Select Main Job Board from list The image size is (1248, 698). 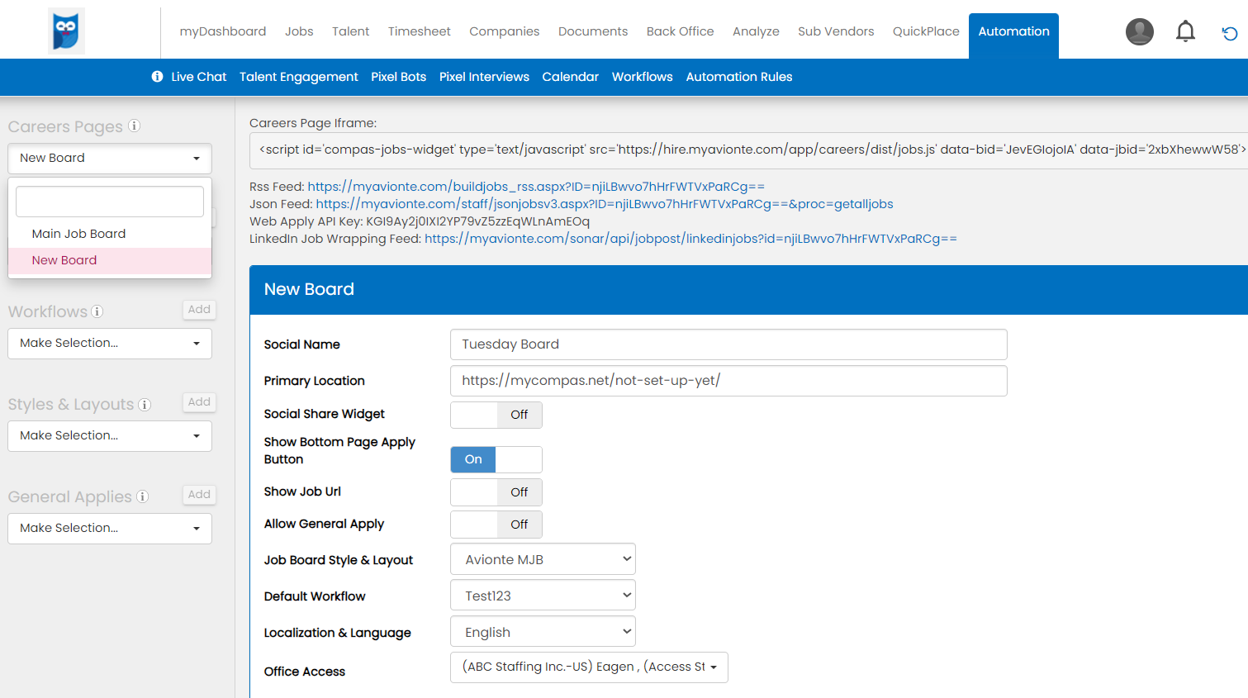pos(78,234)
